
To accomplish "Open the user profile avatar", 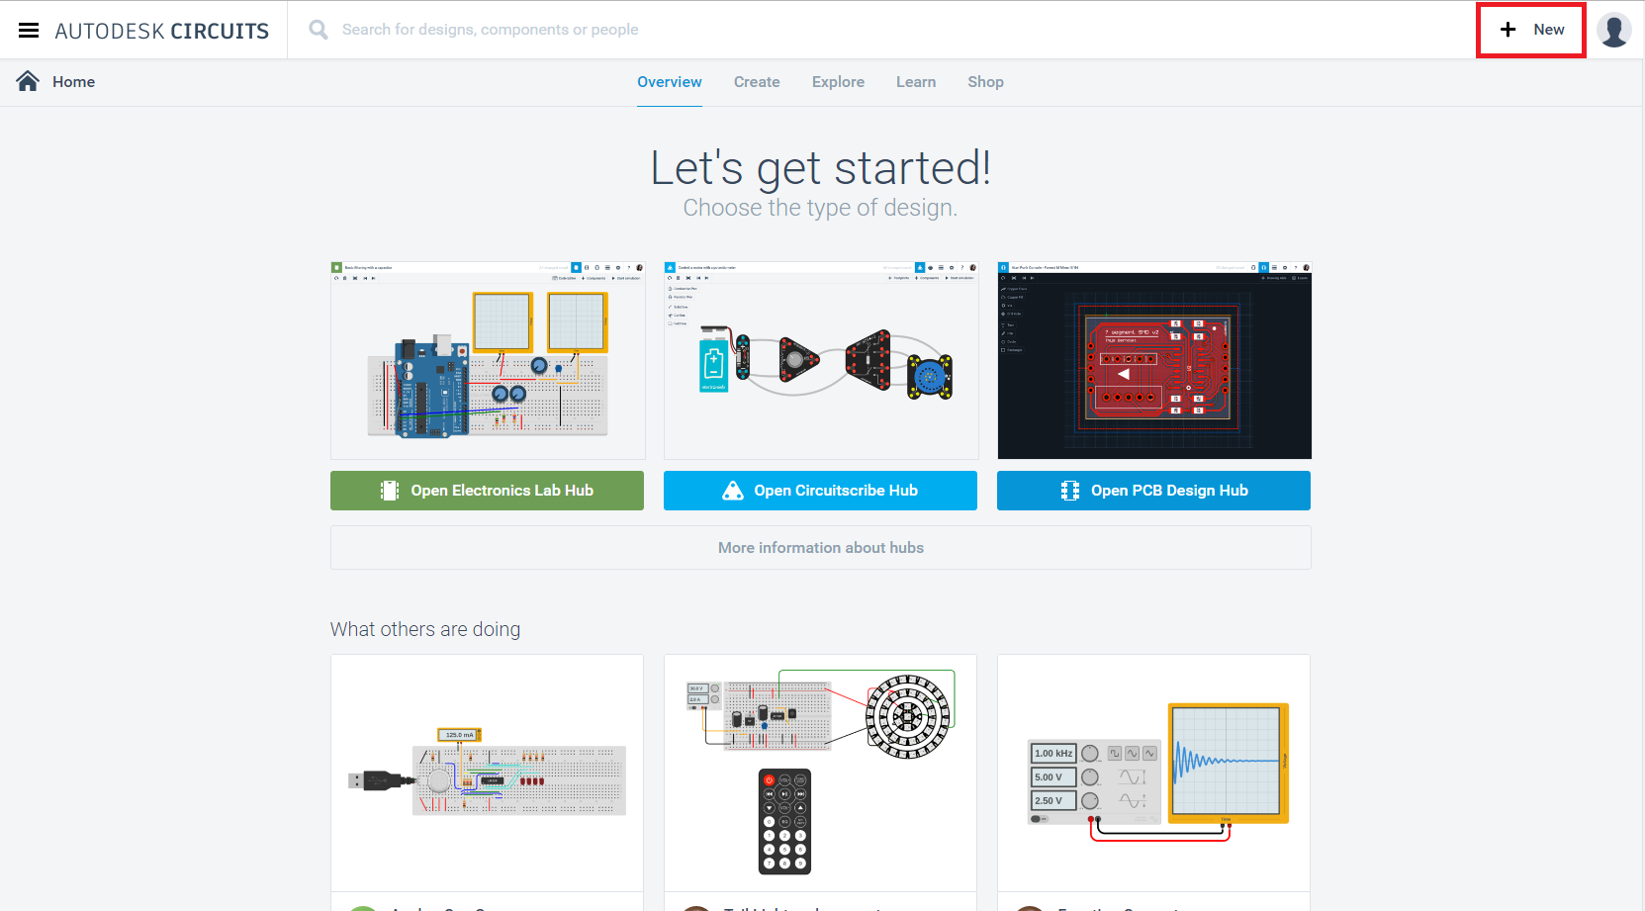I will (x=1614, y=30).
